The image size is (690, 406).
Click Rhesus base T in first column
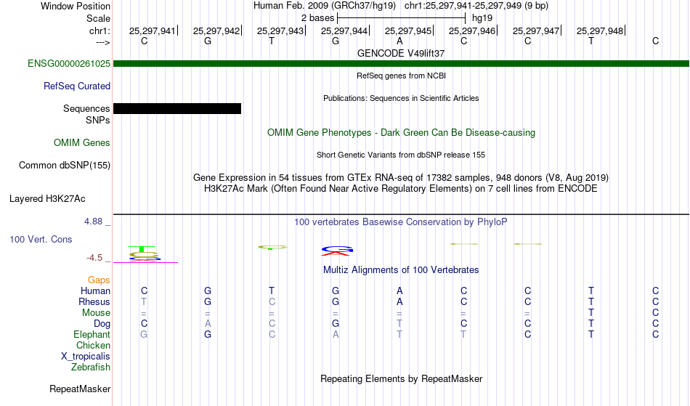[144, 302]
